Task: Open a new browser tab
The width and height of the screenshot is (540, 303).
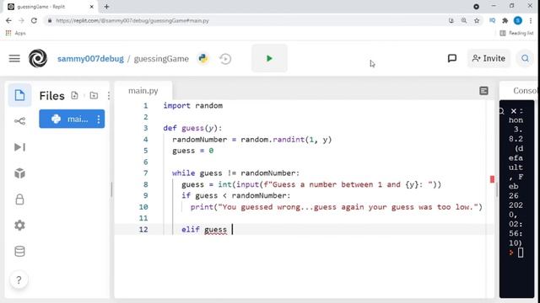Action: click(x=106, y=7)
